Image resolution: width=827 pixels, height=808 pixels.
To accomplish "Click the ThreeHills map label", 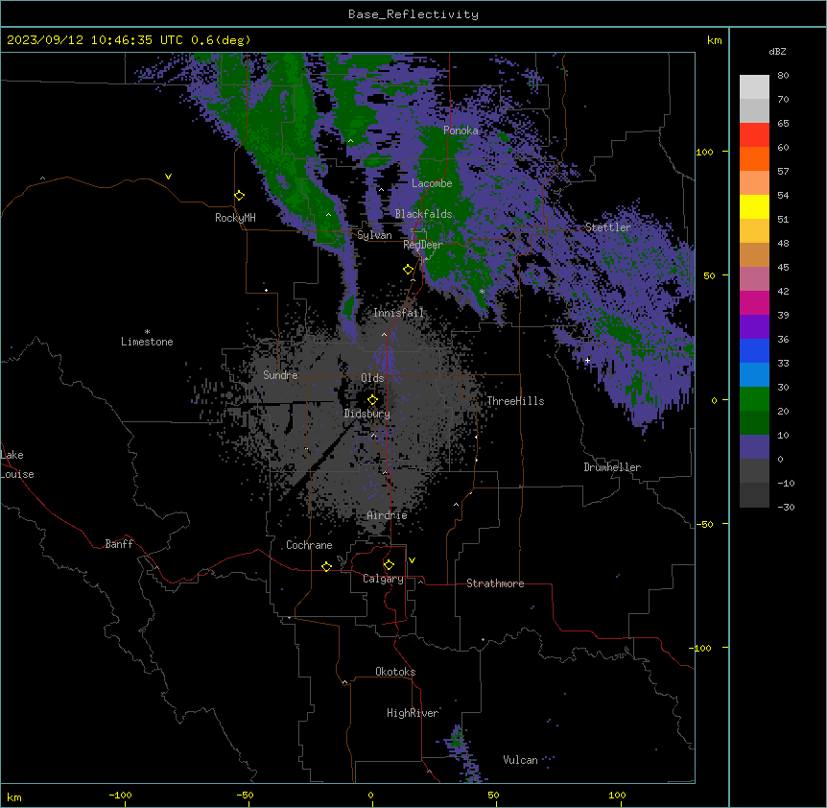I will point(515,401).
